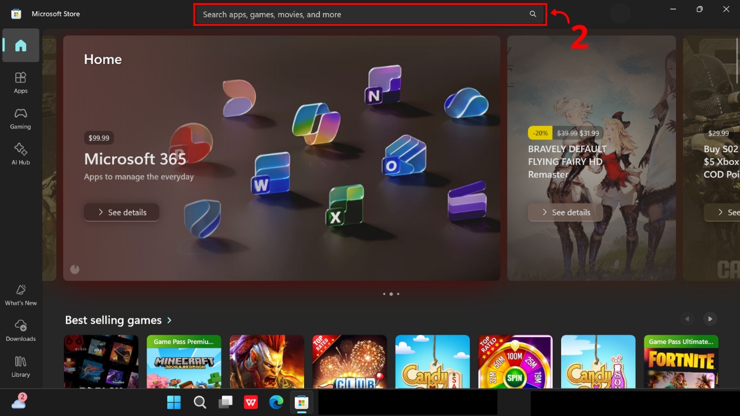Viewport: 740px width, 416px height.
Task: Click the $31.99 discounted price
Action: 589,133
